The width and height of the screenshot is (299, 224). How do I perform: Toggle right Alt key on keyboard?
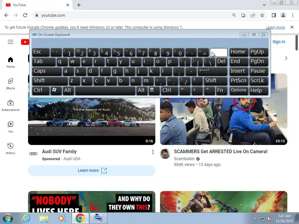(x=142, y=91)
